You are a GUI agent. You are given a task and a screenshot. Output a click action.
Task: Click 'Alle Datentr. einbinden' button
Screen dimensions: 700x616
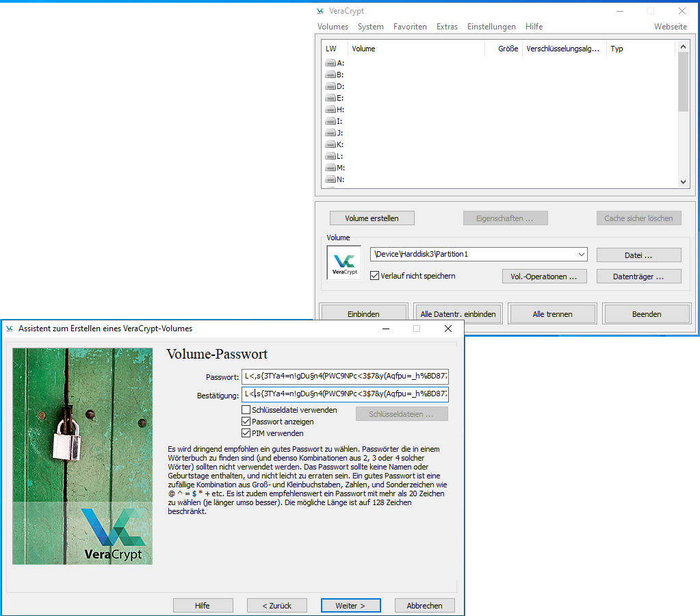point(458,313)
